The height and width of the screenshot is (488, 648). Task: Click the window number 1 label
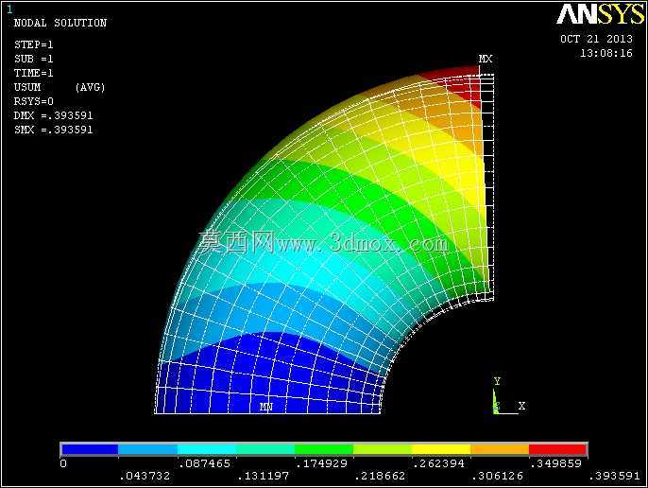(9, 9)
